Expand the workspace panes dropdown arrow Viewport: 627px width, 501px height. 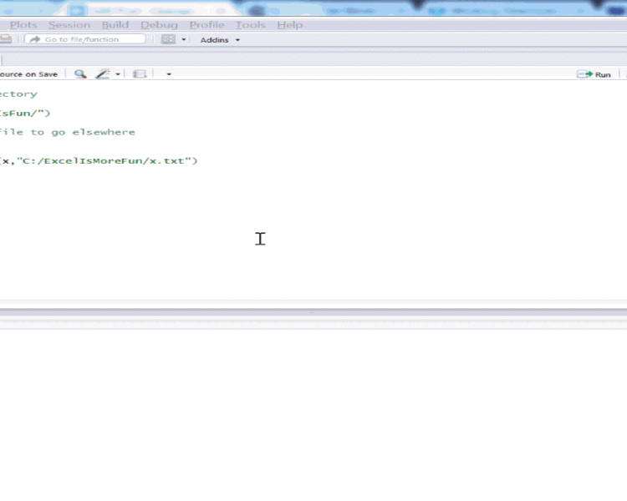click(184, 39)
